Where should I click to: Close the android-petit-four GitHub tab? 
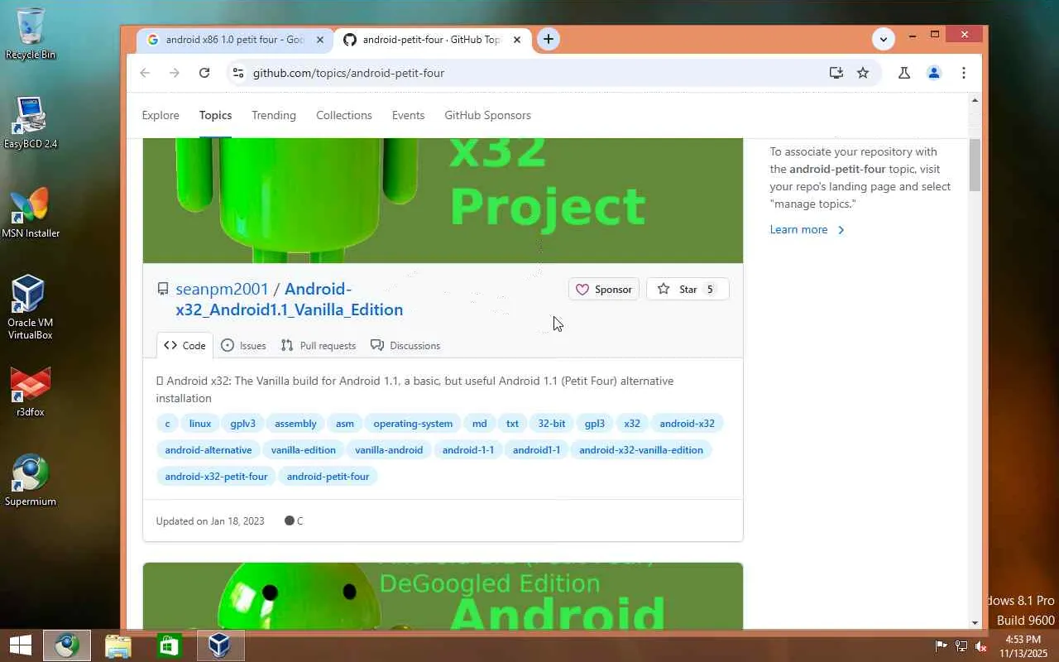tap(517, 40)
